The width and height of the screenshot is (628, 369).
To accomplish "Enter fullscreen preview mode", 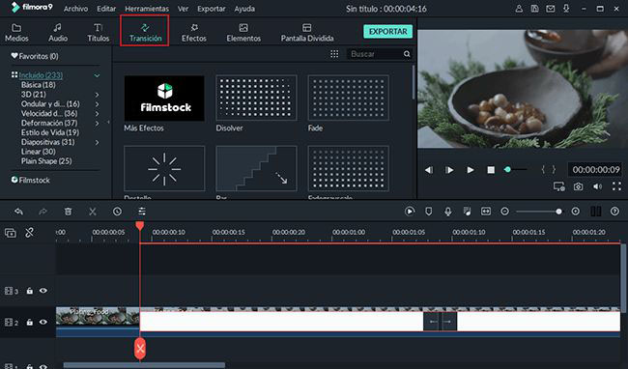I will coord(616,186).
